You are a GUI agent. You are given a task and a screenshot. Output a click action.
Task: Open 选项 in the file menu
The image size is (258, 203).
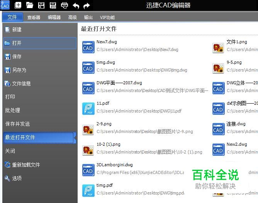point(39,178)
